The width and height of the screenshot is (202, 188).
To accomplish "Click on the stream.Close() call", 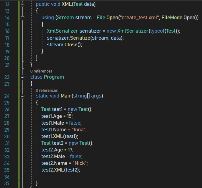I will [64, 45].
